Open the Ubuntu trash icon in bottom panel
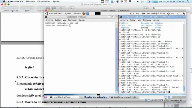The width and height of the screenshot is (192, 108). [x=165, y=97]
